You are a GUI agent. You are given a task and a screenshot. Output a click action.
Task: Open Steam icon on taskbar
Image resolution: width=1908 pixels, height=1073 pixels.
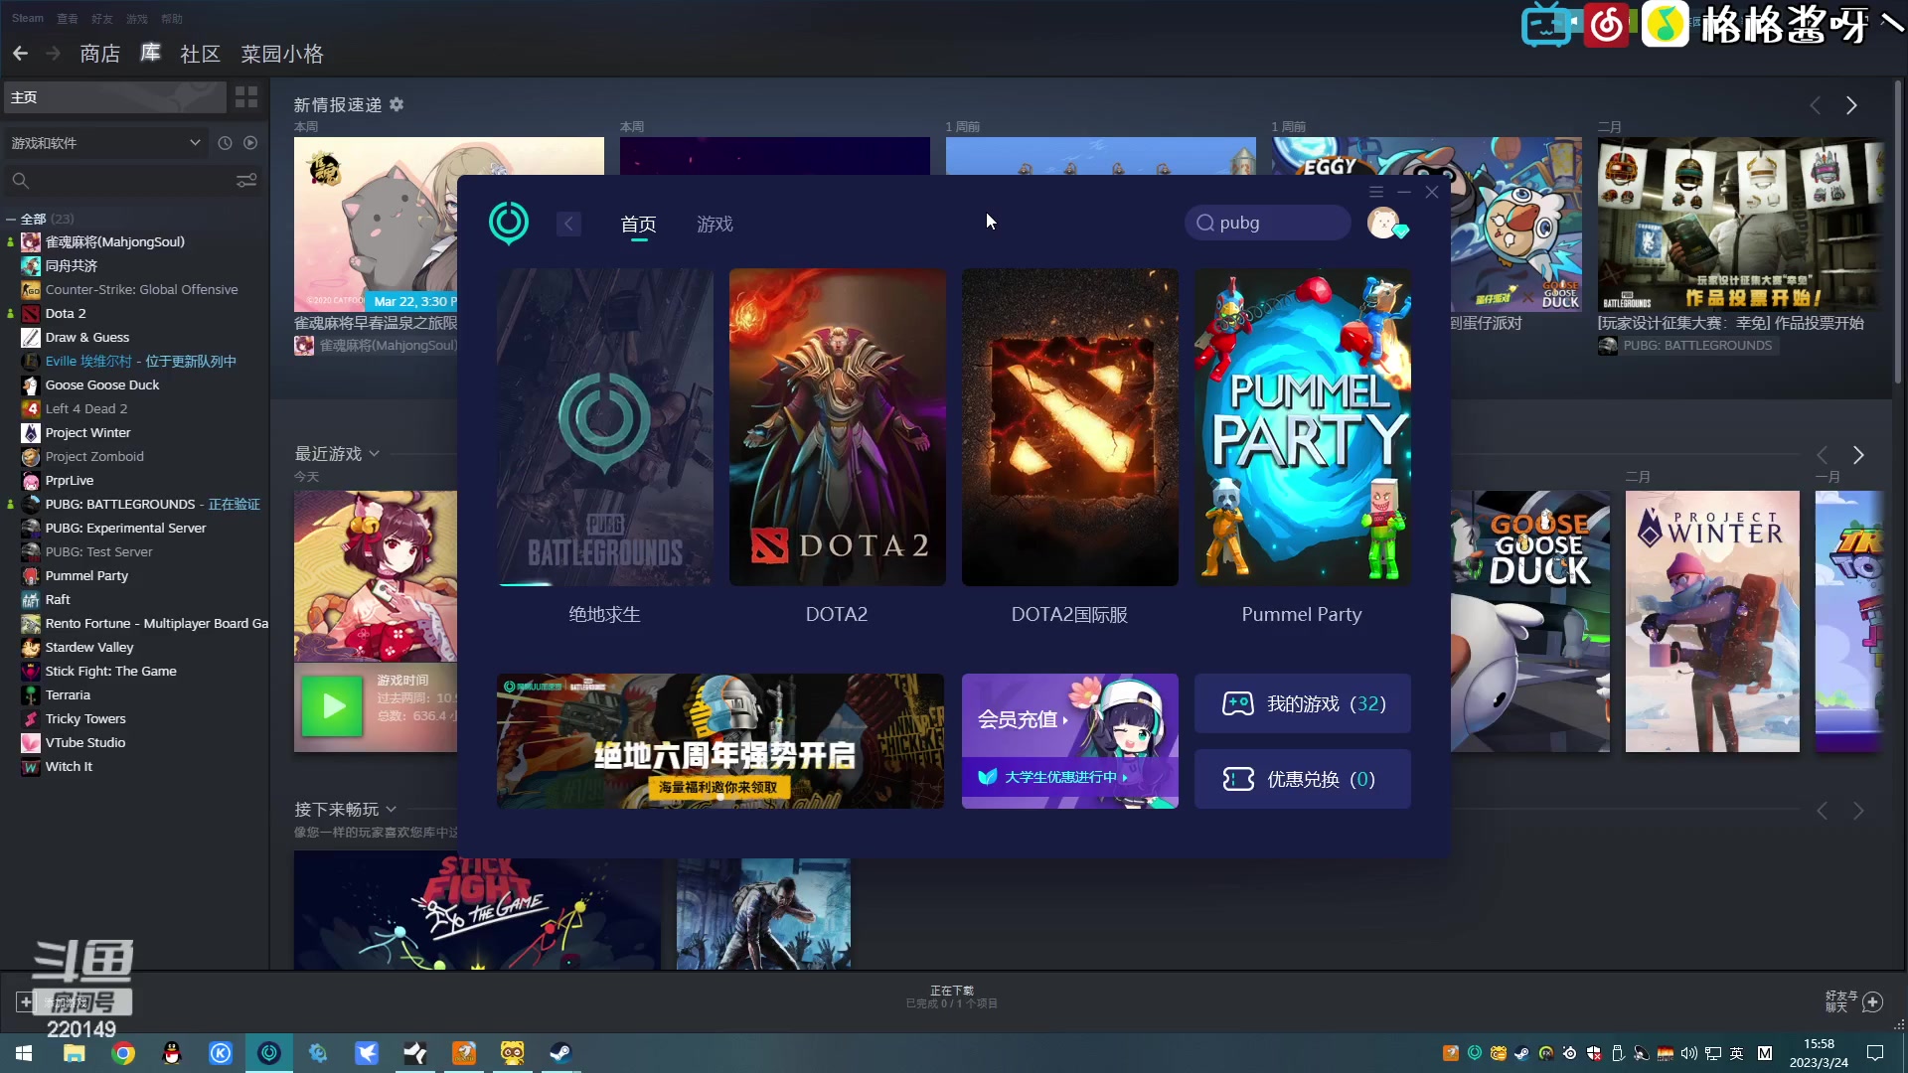point(560,1053)
